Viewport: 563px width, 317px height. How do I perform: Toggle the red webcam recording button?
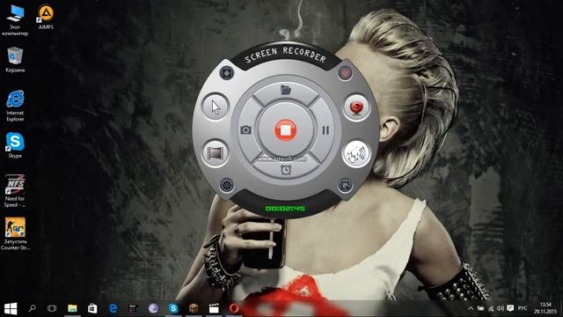pos(356,107)
